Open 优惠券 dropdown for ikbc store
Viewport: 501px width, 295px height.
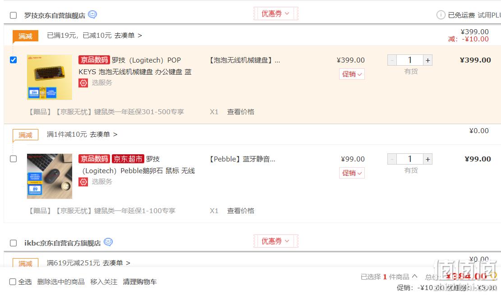tap(276, 241)
